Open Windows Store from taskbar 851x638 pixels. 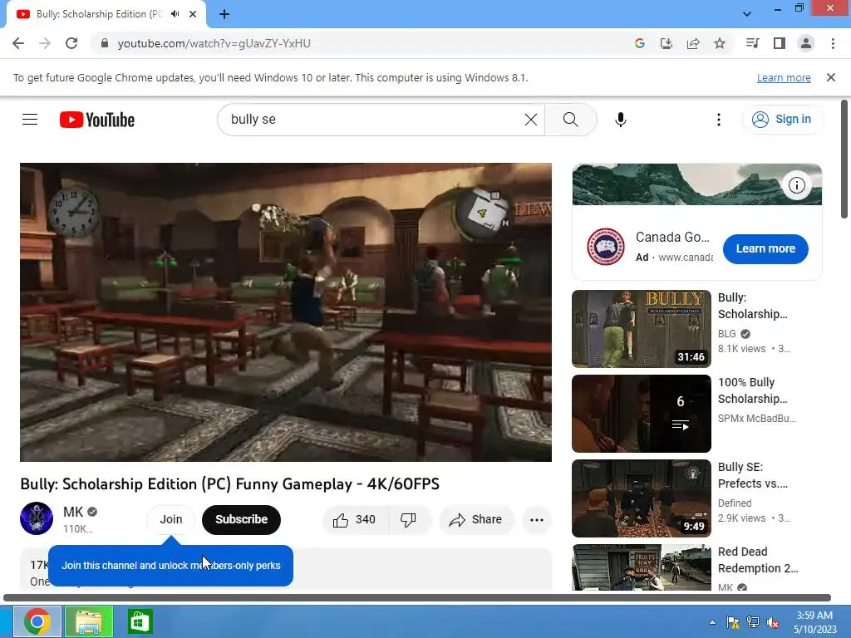click(x=140, y=621)
